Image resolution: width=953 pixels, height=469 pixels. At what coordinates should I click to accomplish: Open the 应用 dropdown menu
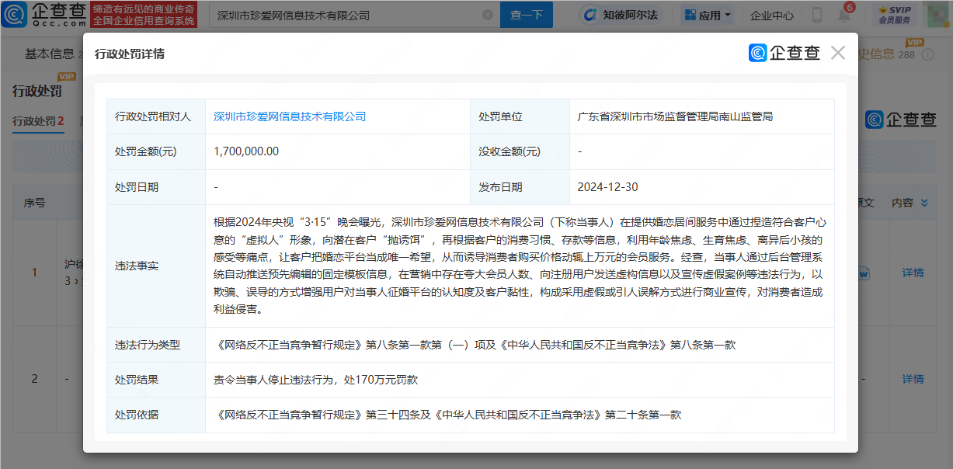click(x=707, y=15)
